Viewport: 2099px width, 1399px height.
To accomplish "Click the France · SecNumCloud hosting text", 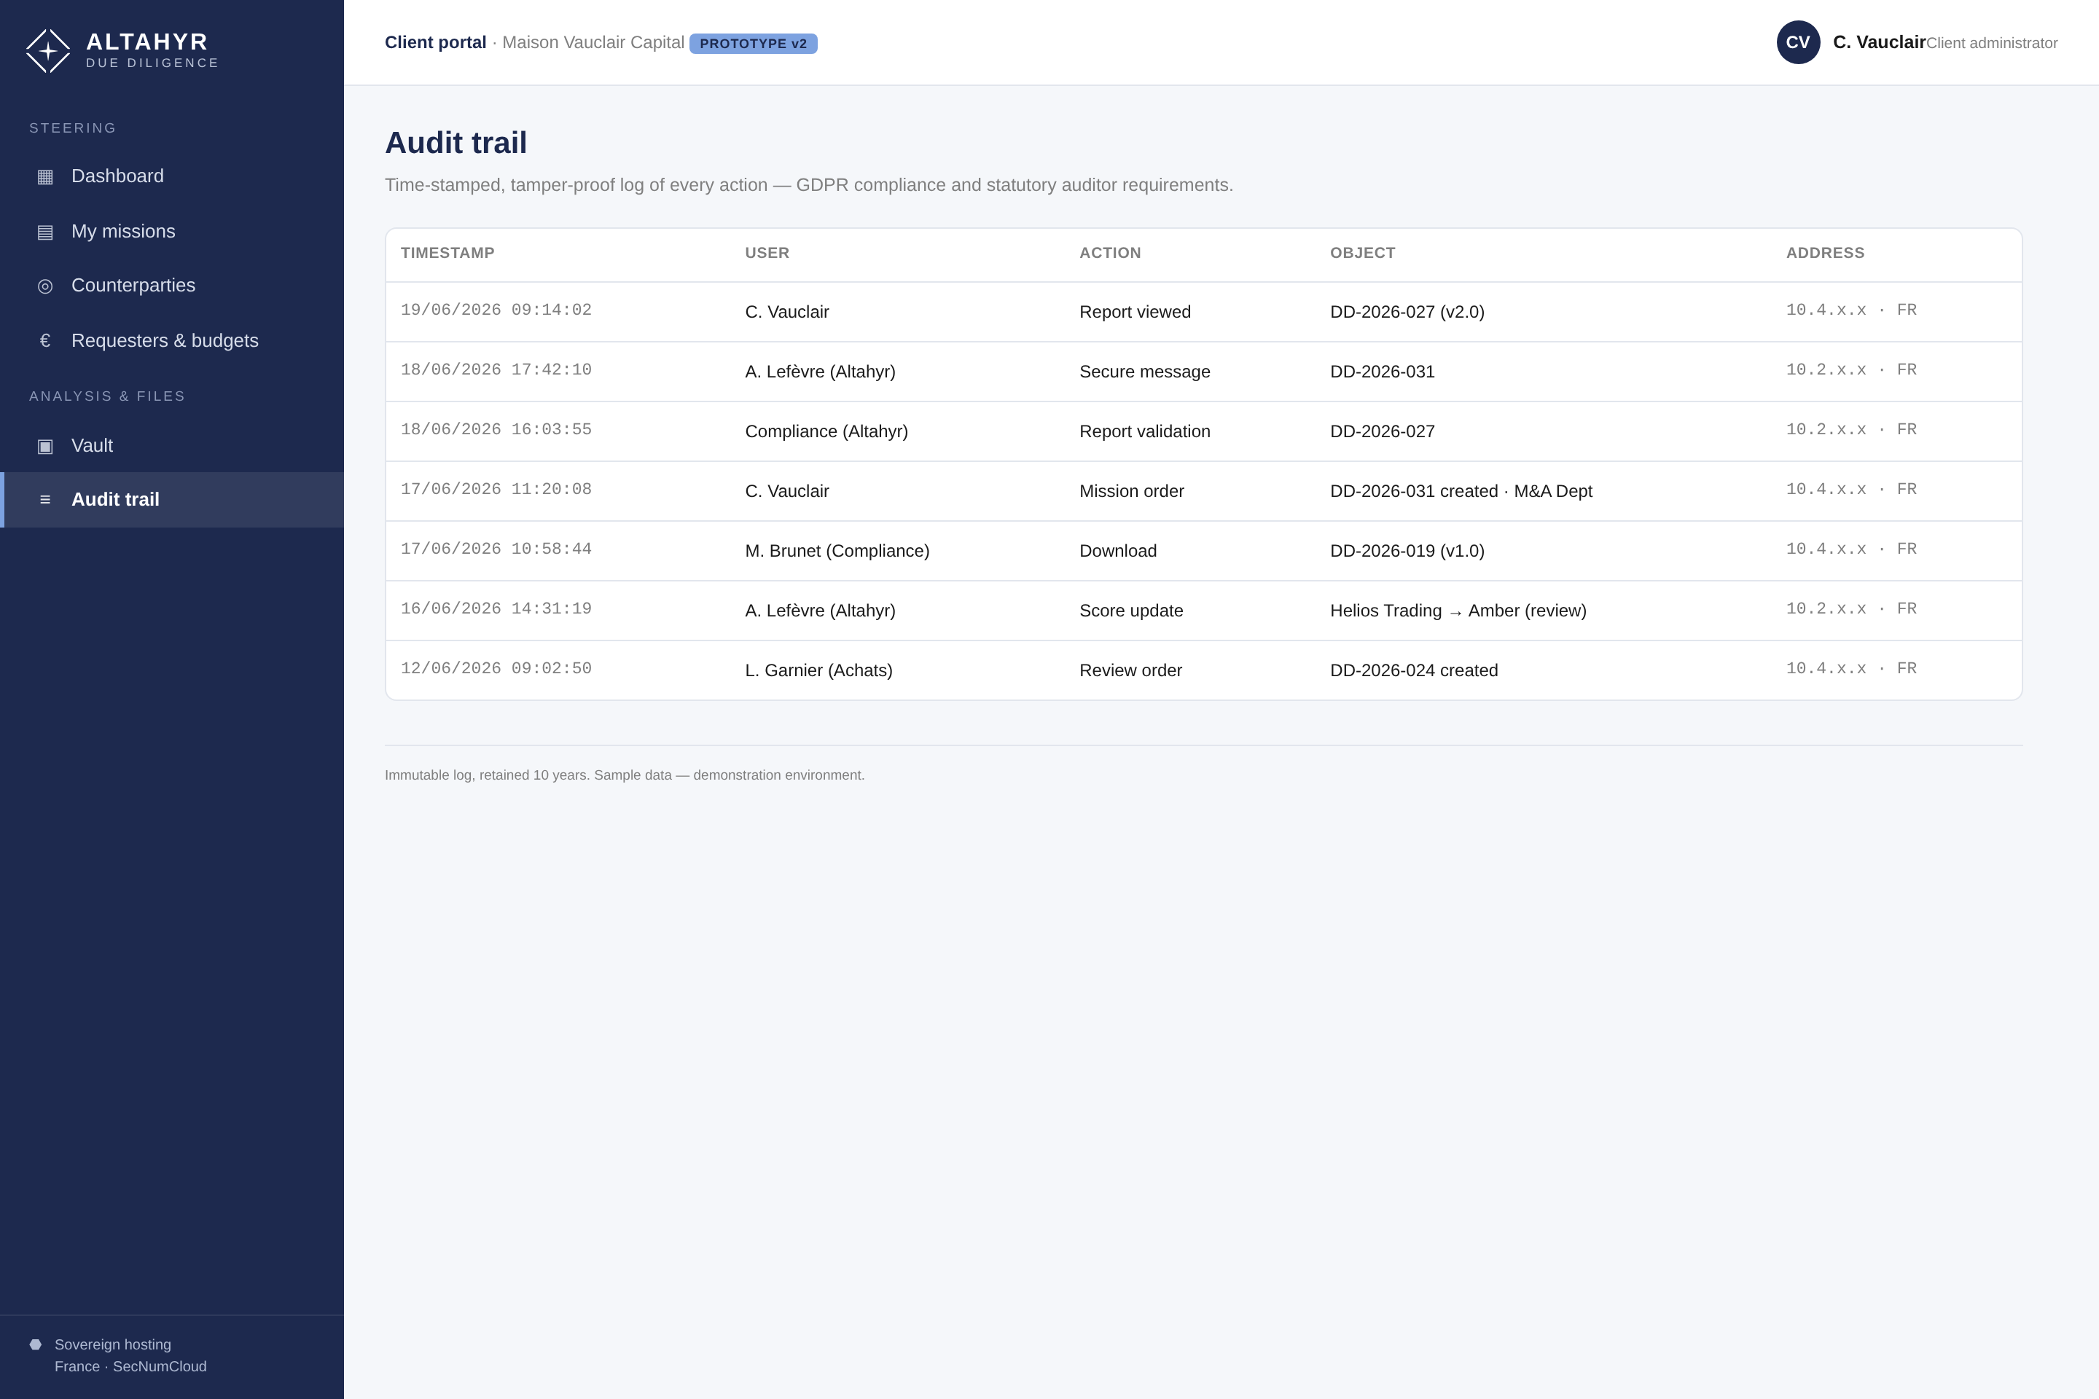I will (x=130, y=1367).
